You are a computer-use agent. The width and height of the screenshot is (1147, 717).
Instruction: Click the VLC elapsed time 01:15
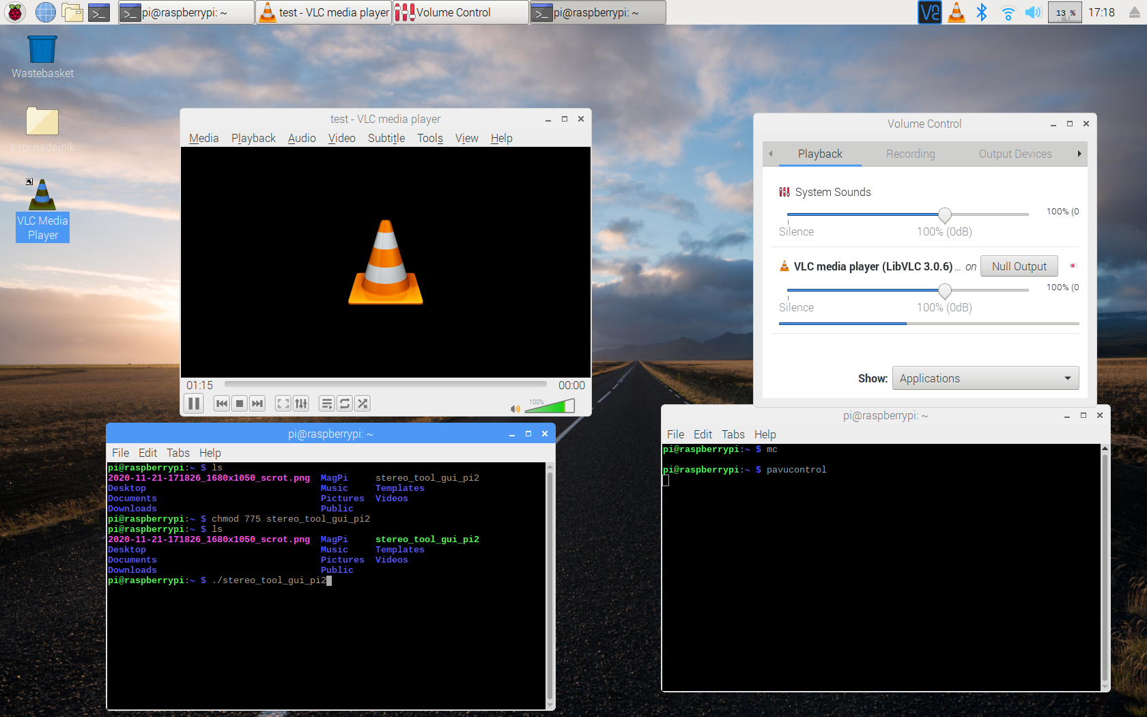click(199, 385)
